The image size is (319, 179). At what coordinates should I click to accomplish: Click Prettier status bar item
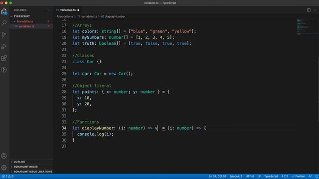point(298,177)
